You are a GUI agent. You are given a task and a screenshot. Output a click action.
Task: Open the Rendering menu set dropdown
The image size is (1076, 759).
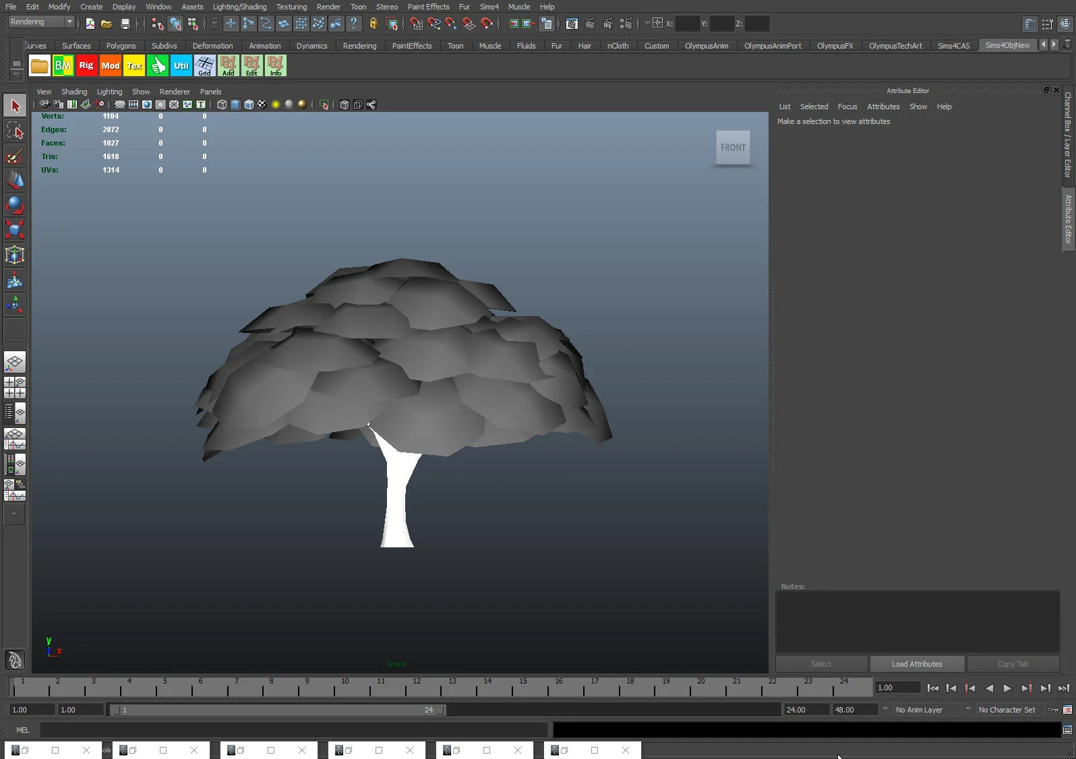tap(41, 22)
